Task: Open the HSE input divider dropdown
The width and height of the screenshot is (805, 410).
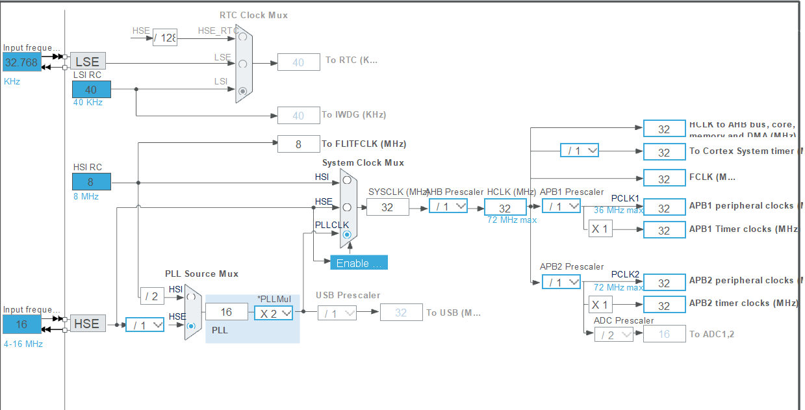Action: (x=144, y=324)
